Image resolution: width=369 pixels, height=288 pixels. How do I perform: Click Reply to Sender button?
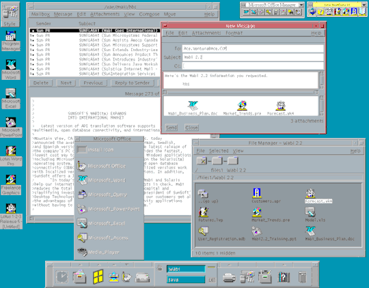pos(133,83)
